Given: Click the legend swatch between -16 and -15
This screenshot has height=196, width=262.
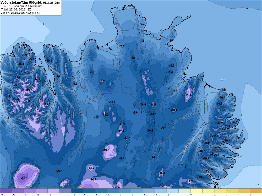Looking at the screenshot, I should pyautogui.click(x=6, y=191).
